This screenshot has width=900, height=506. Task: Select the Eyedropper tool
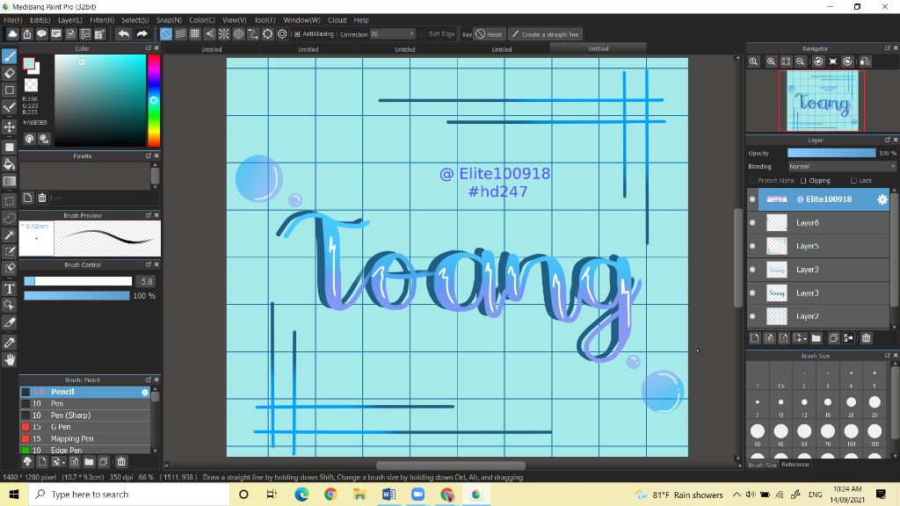click(x=9, y=343)
